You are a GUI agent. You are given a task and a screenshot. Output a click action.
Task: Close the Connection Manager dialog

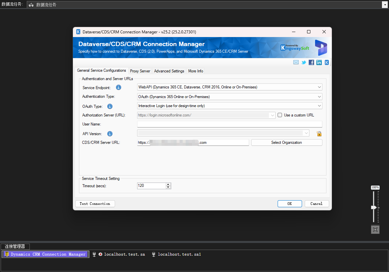coord(324,32)
